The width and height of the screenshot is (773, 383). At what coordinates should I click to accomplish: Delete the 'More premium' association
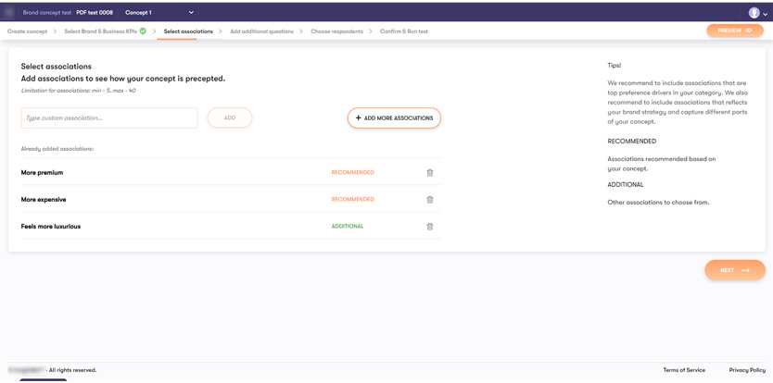pos(430,173)
